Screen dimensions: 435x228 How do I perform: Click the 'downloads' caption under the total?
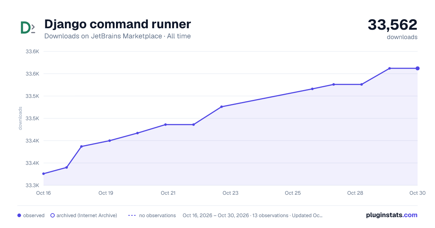402,37
